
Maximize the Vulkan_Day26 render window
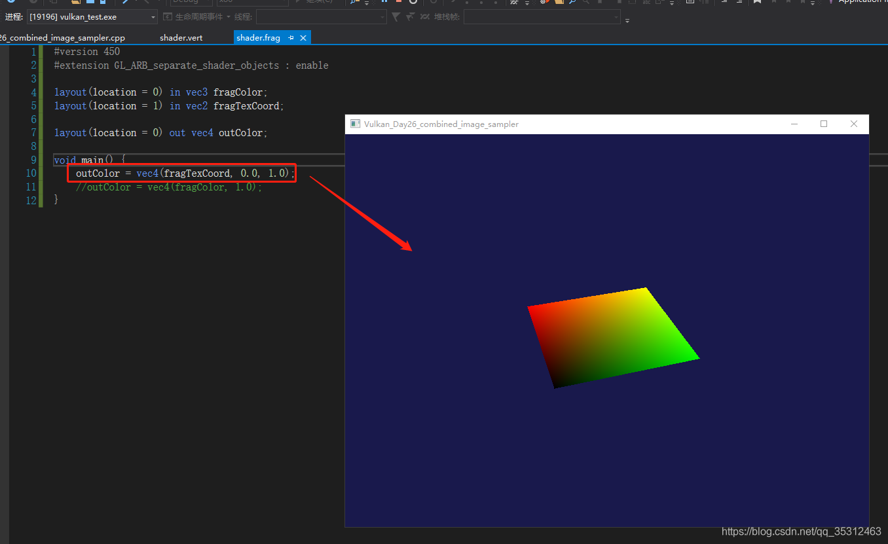pos(824,124)
